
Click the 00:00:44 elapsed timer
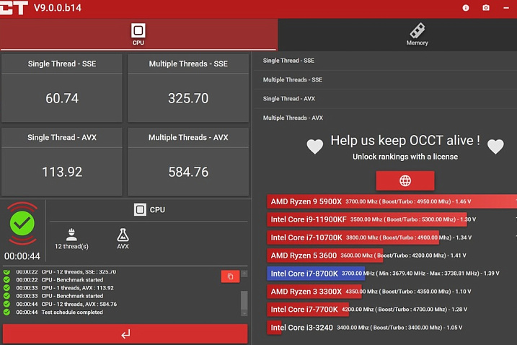(x=22, y=256)
